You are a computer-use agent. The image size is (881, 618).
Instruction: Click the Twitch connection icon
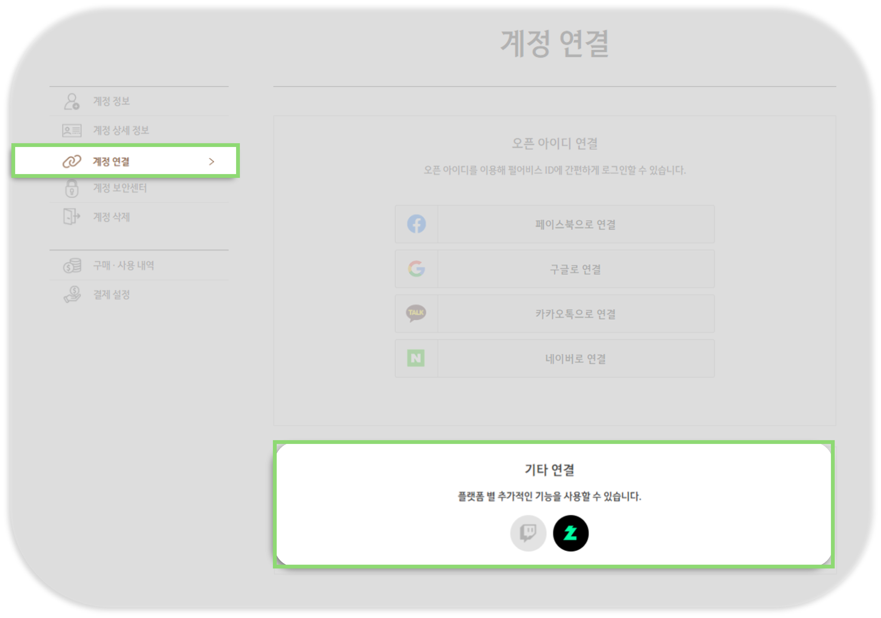528,533
